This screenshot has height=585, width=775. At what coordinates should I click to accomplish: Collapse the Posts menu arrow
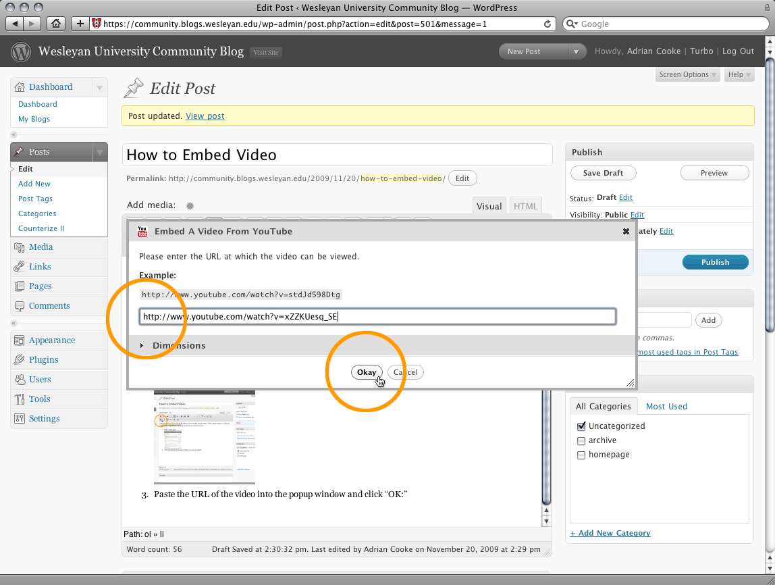(x=99, y=152)
